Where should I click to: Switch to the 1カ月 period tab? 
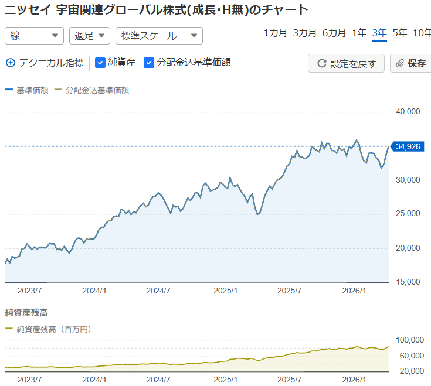point(275,33)
